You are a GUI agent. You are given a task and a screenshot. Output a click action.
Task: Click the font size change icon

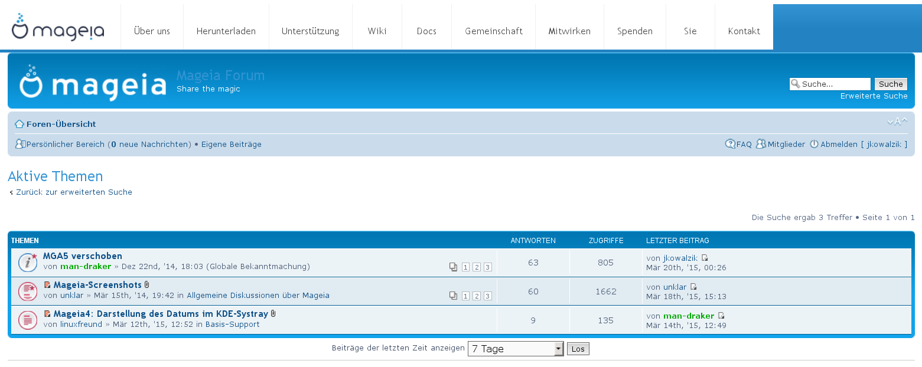[x=897, y=122]
